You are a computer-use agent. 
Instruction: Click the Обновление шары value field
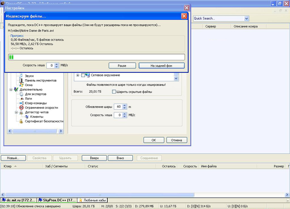118,107
